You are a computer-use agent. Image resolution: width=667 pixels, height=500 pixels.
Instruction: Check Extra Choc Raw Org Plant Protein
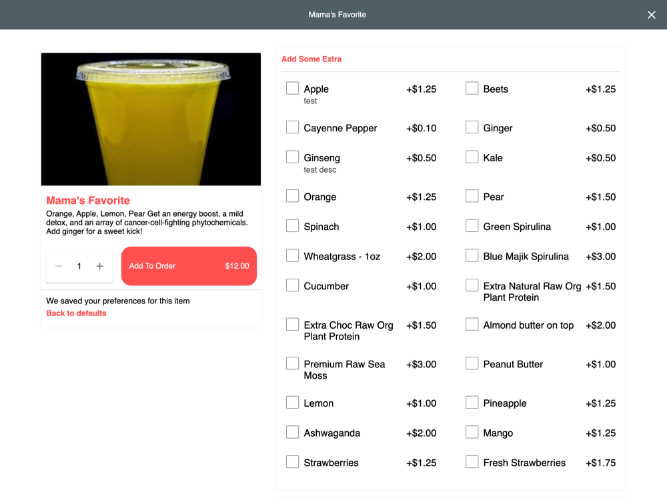pyautogui.click(x=292, y=325)
